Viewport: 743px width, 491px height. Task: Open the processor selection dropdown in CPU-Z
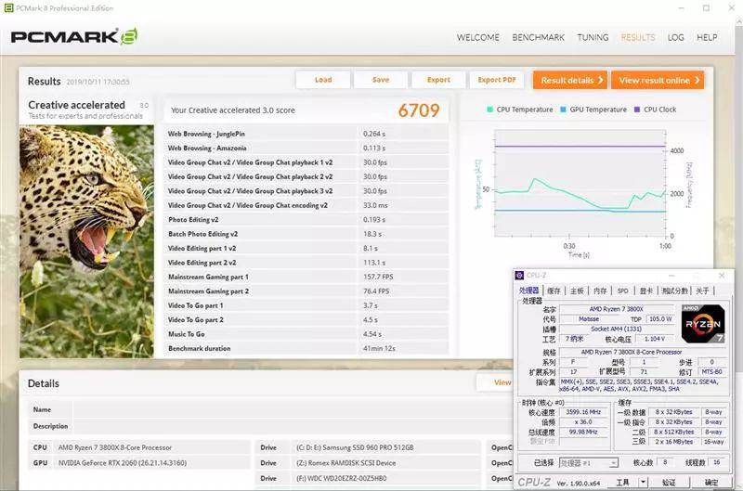(589, 462)
